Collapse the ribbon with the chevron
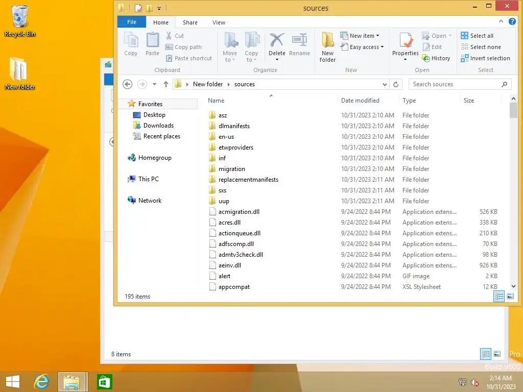Viewport: 523px width, 392px height. click(x=501, y=21)
